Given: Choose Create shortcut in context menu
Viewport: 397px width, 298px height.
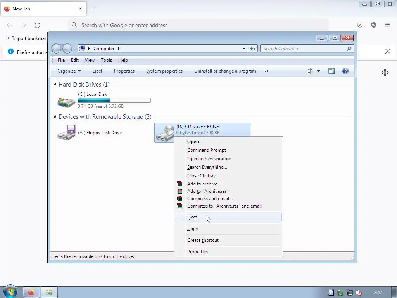Looking at the screenshot, I should (x=228, y=240).
